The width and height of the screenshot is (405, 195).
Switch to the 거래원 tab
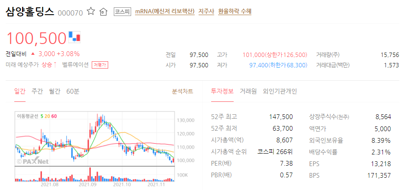(248, 91)
